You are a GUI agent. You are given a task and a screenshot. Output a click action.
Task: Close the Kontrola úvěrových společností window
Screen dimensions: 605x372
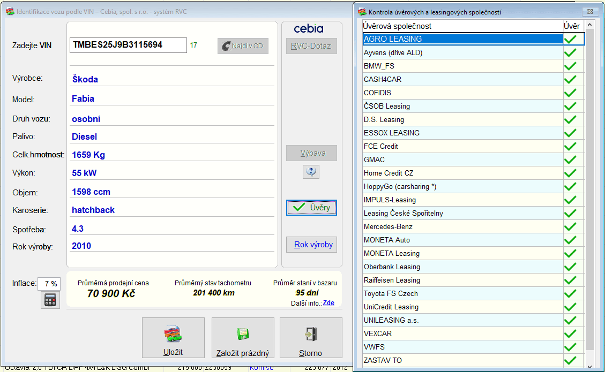pos(590,12)
